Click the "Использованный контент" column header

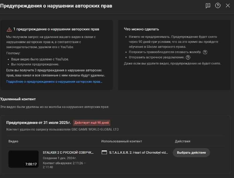point(121,141)
